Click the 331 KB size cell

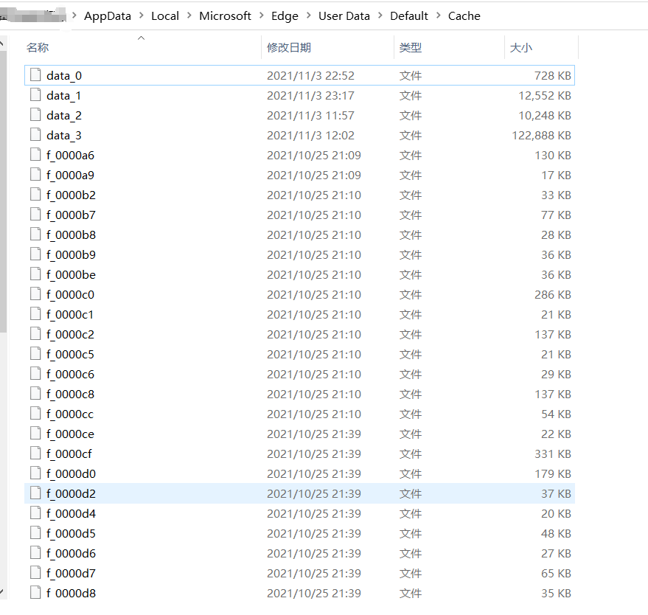pos(553,454)
